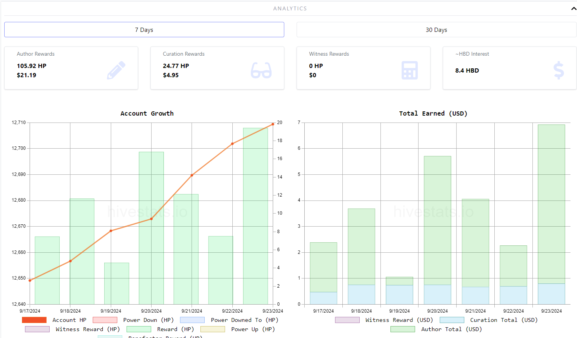Toggle Power Down (HP) legend swatch
The width and height of the screenshot is (577, 338).
click(x=105, y=320)
